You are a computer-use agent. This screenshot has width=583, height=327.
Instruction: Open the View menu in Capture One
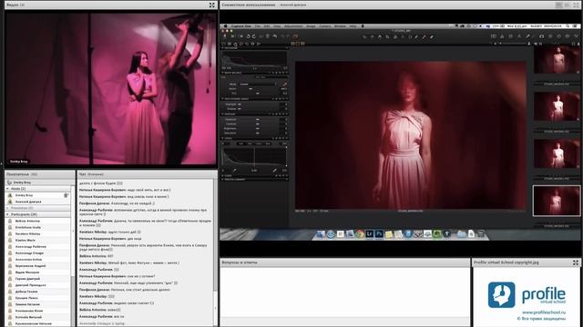277,26
